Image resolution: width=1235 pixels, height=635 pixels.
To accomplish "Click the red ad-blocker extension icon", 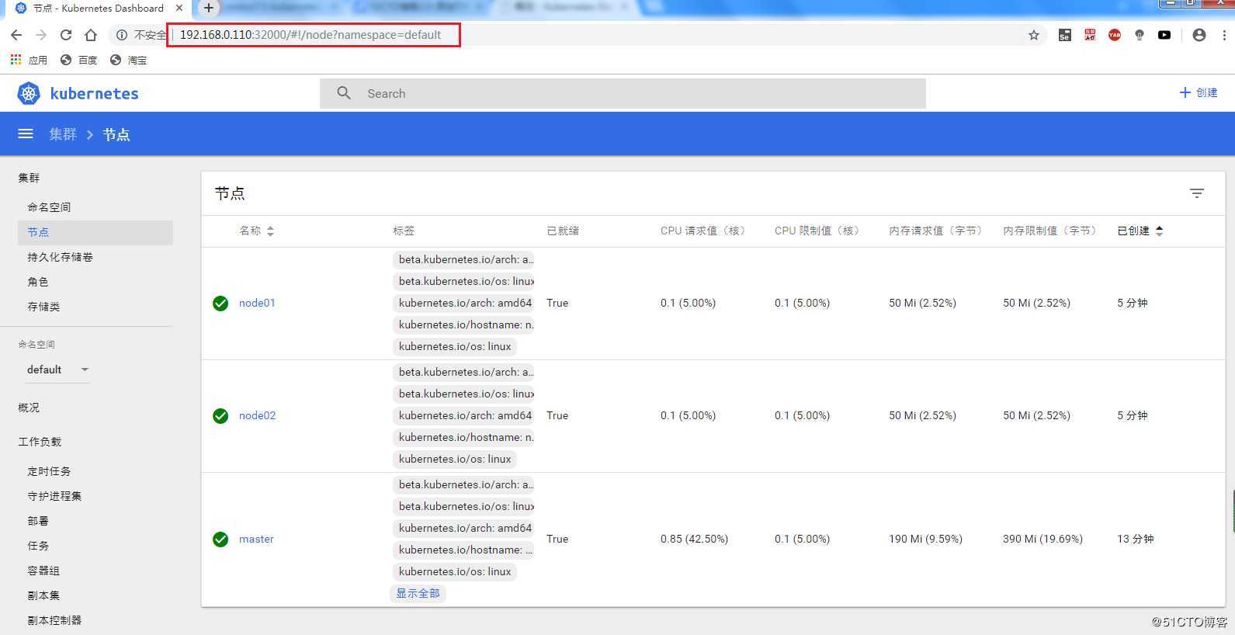I will [x=1090, y=35].
